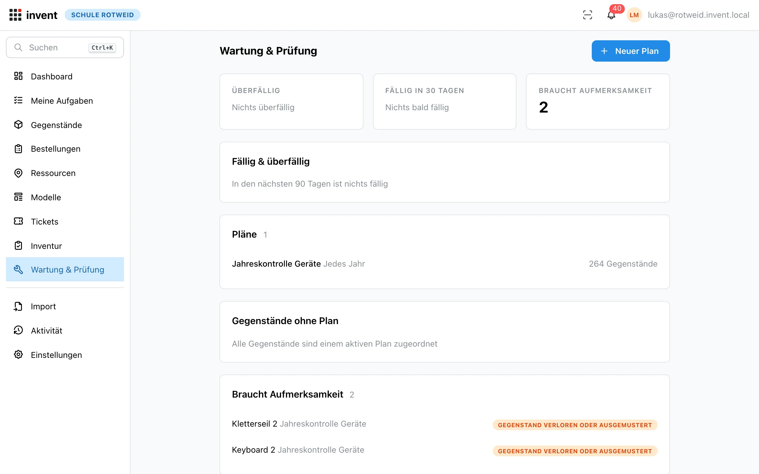Click the LM user avatar
Image resolution: width=759 pixels, height=474 pixels.
coord(634,15)
